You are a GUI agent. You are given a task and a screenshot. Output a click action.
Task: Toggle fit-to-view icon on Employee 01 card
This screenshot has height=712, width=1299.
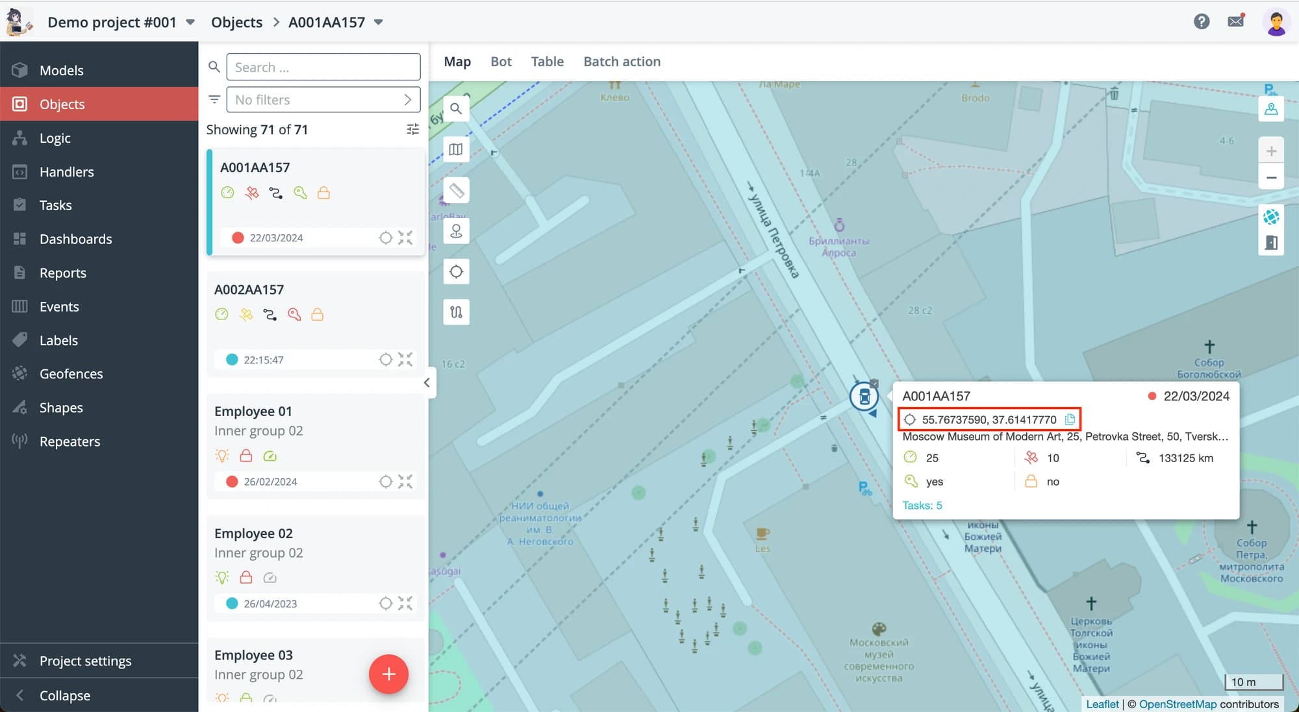coord(405,482)
